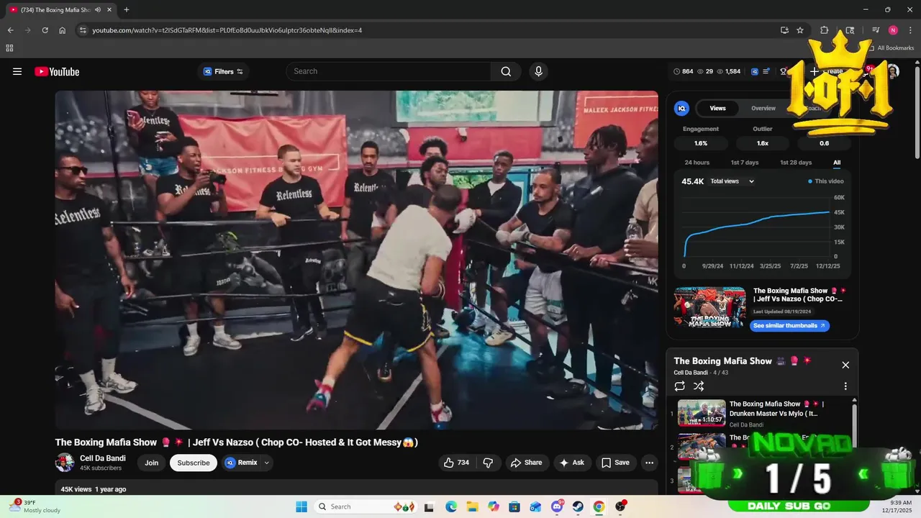This screenshot has width=921, height=518.
Task: Go to the YouTube home logo
Action: [57, 71]
